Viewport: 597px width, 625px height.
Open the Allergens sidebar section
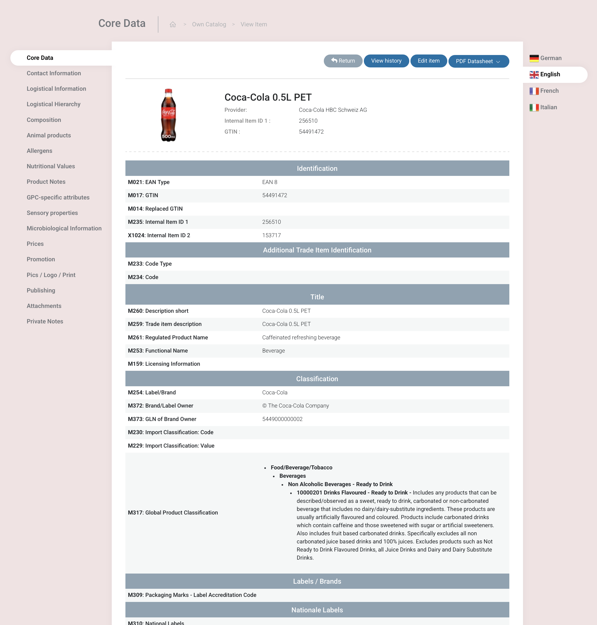coord(40,151)
